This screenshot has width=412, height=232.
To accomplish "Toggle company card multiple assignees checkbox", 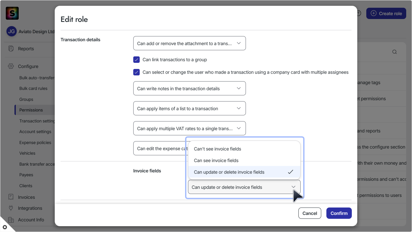I will [136, 72].
